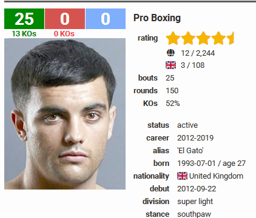Screen dimensions: 256x218
Task: Click the first gold rating star
Action: pos(173,38)
